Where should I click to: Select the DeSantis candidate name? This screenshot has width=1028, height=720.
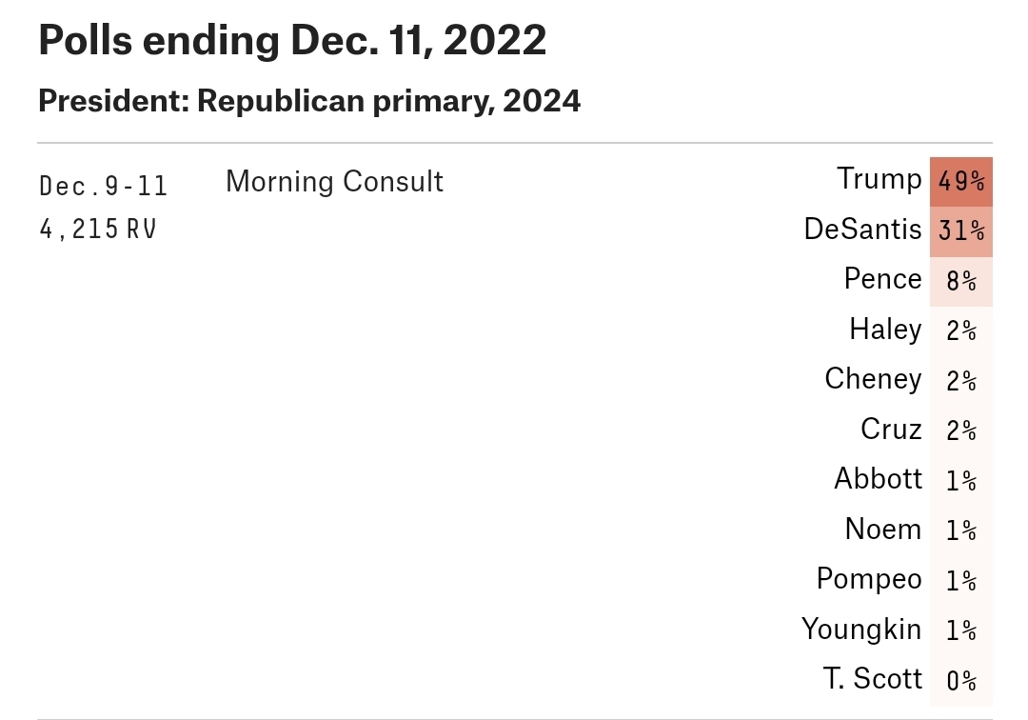(x=862, y=230)
